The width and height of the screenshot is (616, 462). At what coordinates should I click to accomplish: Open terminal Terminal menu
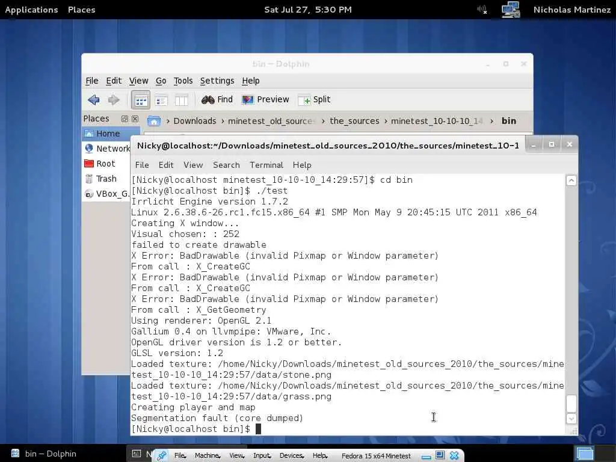266,165
